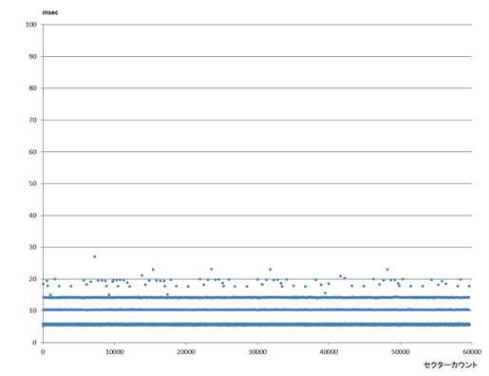Click the y-axis label 20
Image resolution: width=489 pixels, height=376 pixels.
click(x=32, y=279)
